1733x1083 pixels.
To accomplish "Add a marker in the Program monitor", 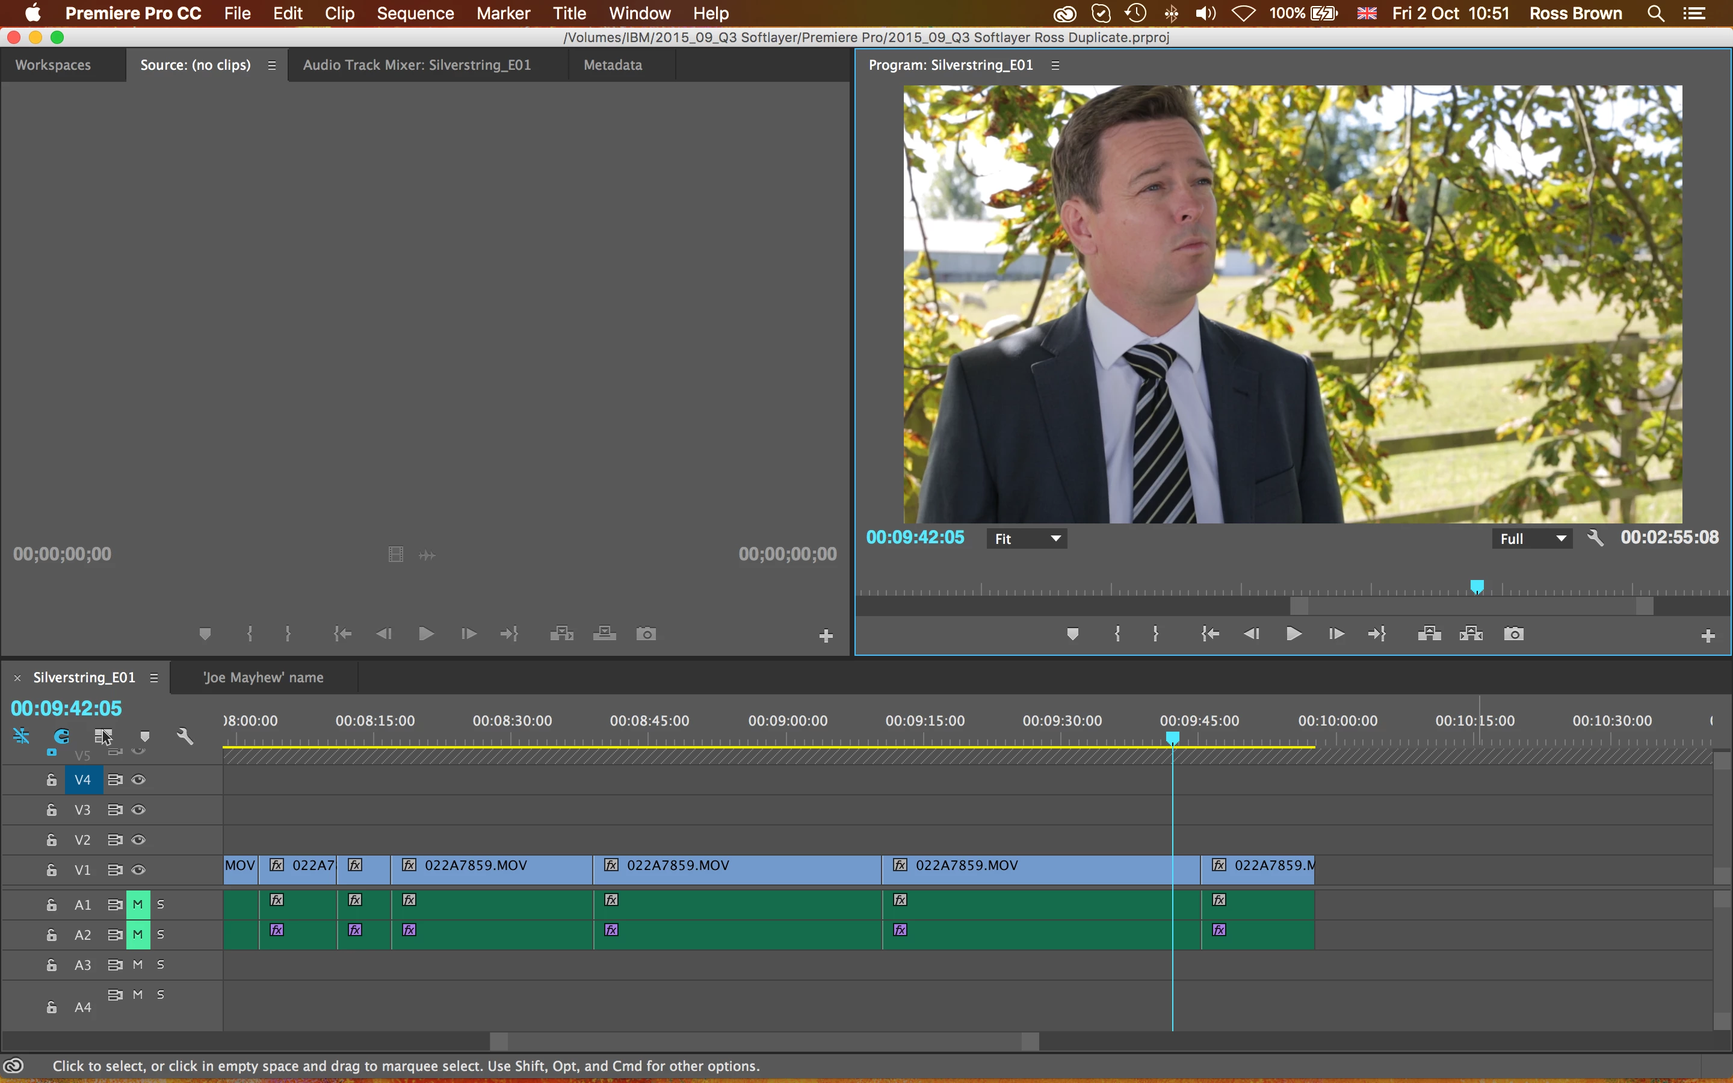I will tap(1072, 634).
